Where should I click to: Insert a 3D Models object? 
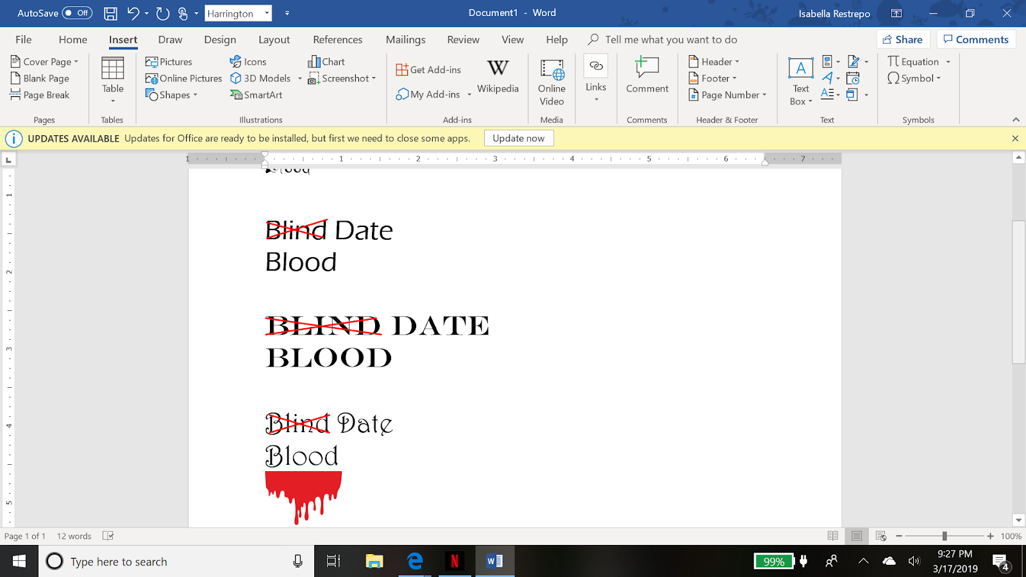[x=260, y=78]
